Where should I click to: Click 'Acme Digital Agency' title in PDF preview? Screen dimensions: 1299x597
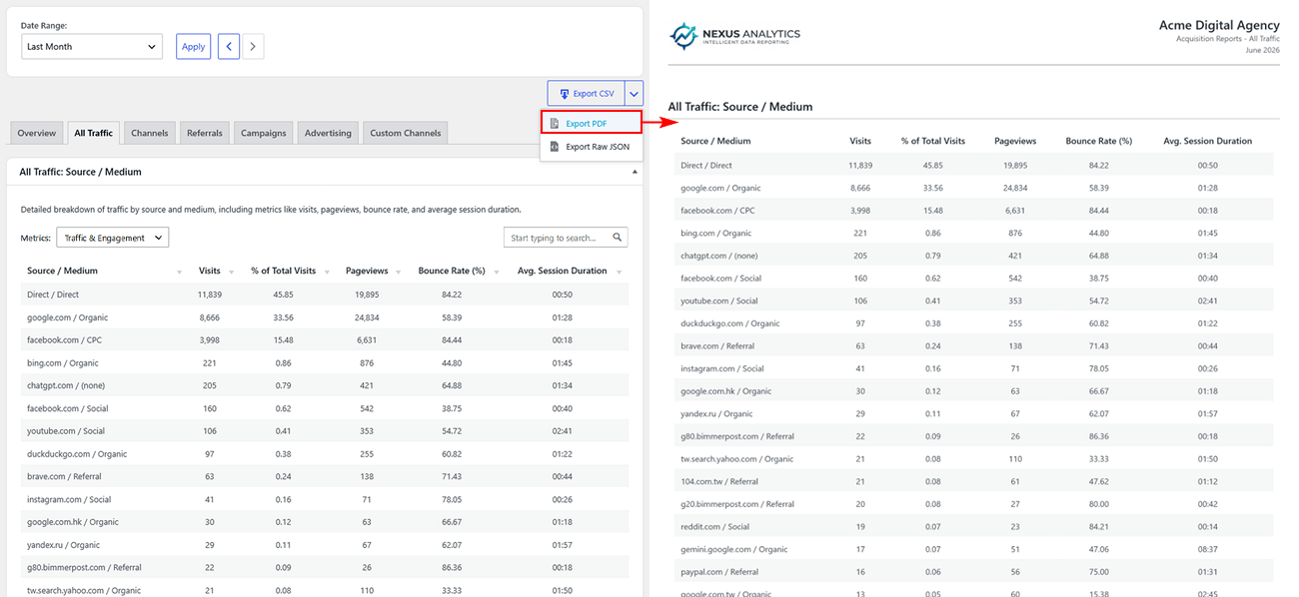[1219, 25]
